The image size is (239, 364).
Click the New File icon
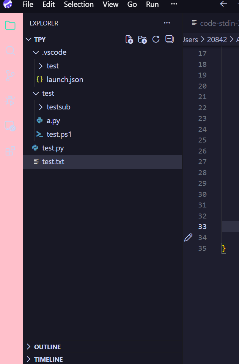(x=129, y=40)
